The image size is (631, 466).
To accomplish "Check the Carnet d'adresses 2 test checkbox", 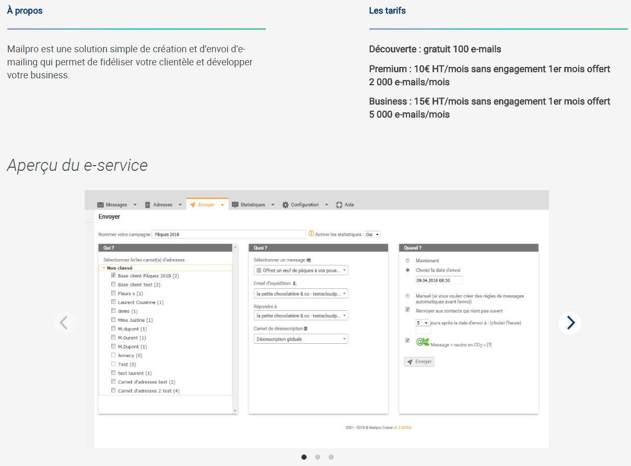I will pyautogui.click(x=113, y=390).
